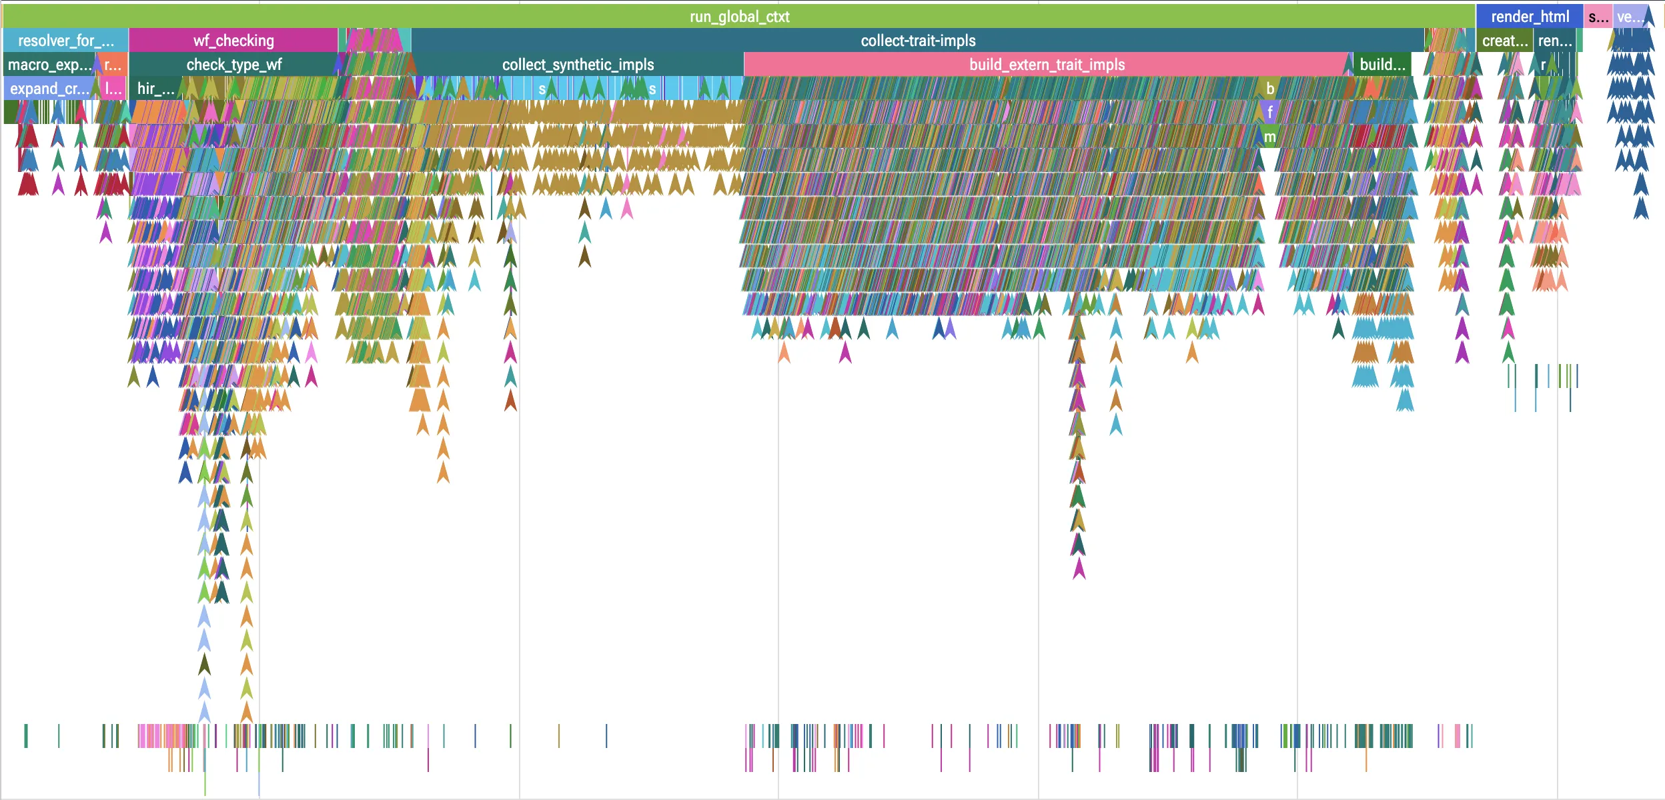Select the lavender ve... block in the top row
The image size is (1665, 800).
click(1630, 16)
